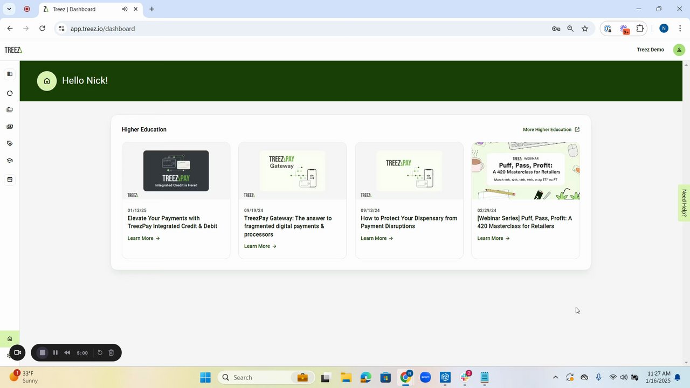Screen dimensions: 690x388
Task: Open the user account avatar menu
Action: pyautogui.click(x=679, y=50)
